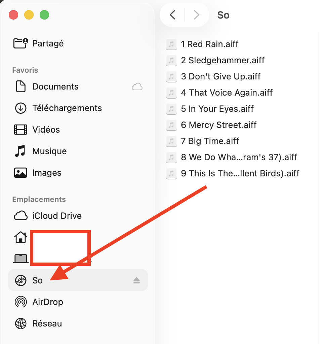Select 9 This Is The...llent Birds).aiff
Viewport: 324px width, 344px height.
tap(240, 174)
